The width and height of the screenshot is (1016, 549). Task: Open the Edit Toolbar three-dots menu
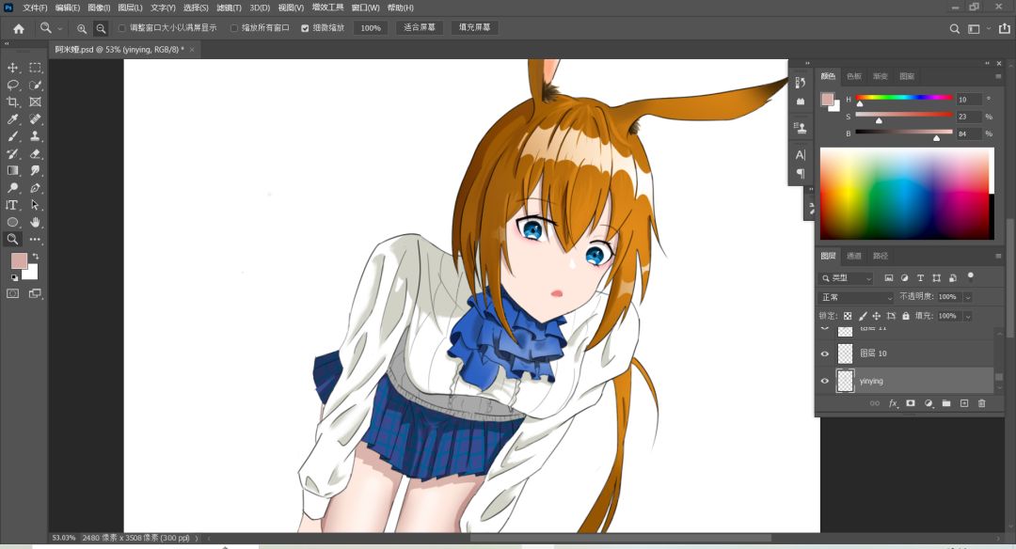tap(36, 239)
